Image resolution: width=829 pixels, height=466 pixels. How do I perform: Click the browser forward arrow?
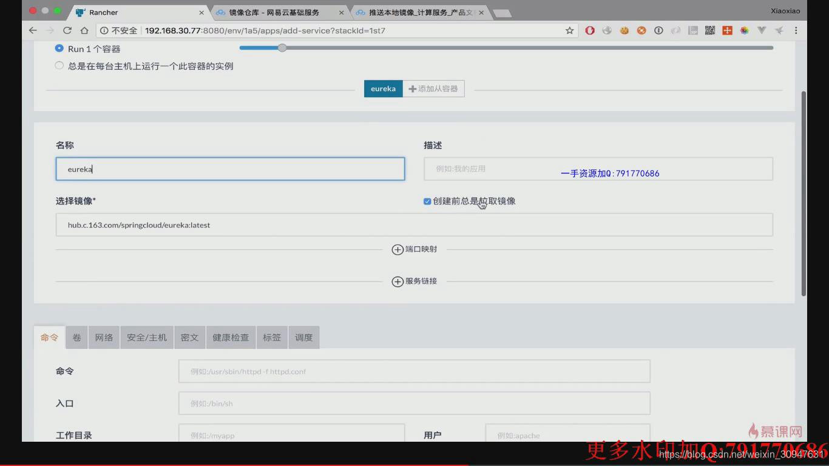[x=50, y=30]
